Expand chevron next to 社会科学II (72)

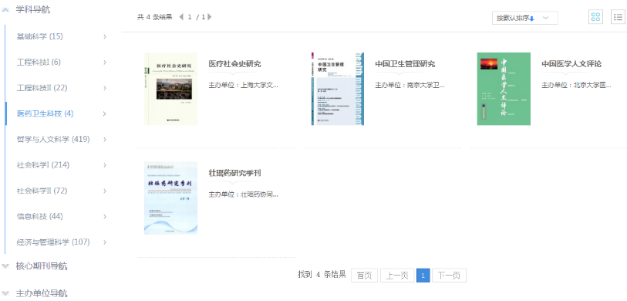click(105, 191)
